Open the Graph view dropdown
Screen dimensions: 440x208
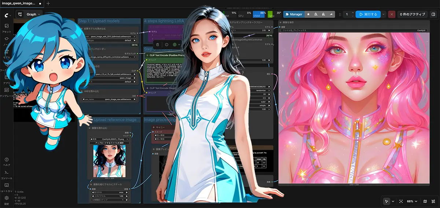[29, 14]
